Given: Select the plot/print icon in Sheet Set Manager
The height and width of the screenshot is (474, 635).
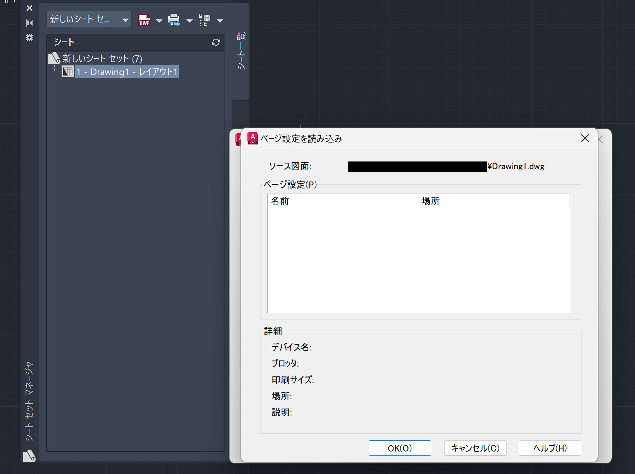Looking at the screenshot, I should click(174, 20).
